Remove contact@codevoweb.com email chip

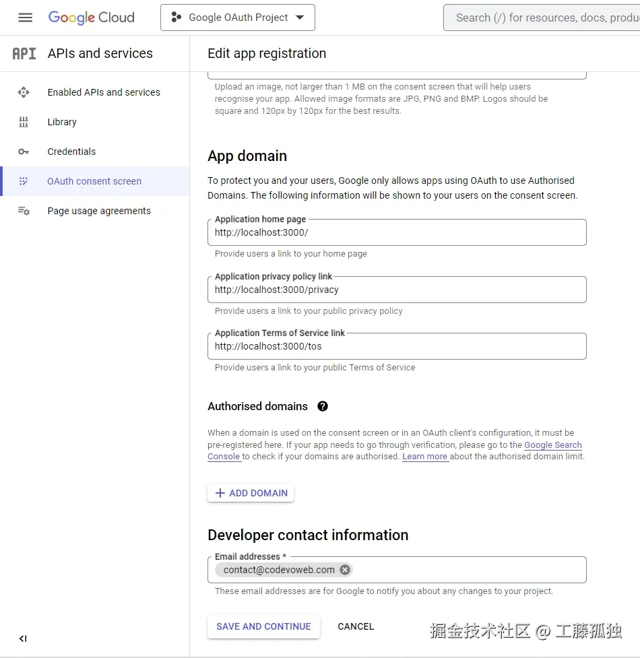point(345,570)
